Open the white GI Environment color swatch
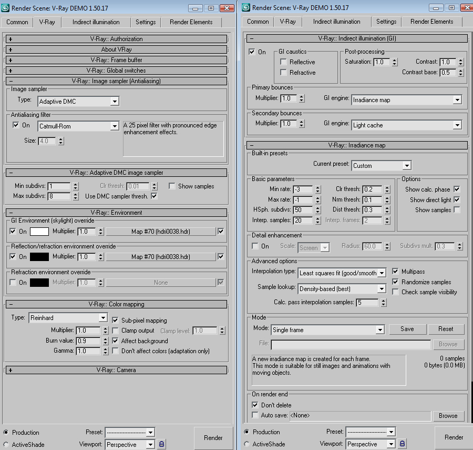 tap(39, 232)
